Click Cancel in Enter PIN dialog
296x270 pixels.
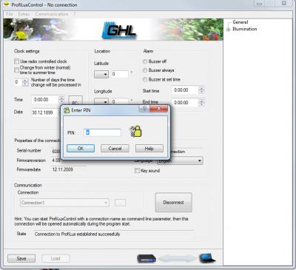(115, 148)
